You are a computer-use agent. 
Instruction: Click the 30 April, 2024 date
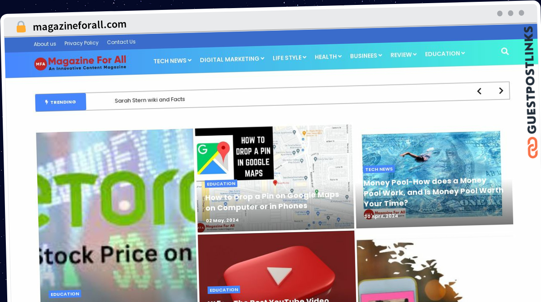[381, 216]
